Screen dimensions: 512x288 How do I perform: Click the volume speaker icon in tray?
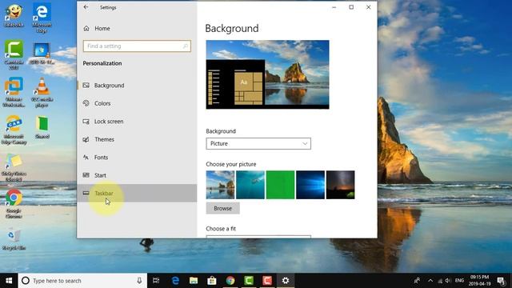pos(448,281)
